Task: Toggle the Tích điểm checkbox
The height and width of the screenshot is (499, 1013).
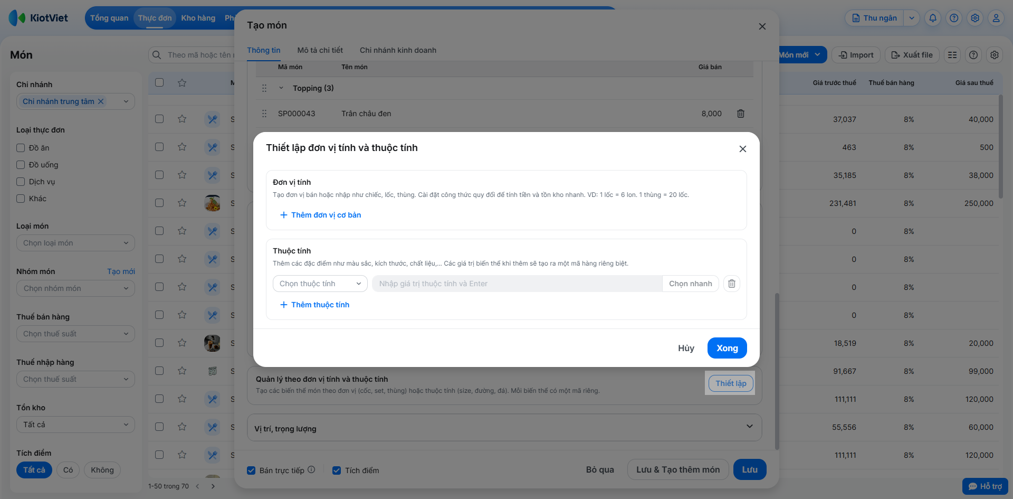Action: [x=337, y=470]
